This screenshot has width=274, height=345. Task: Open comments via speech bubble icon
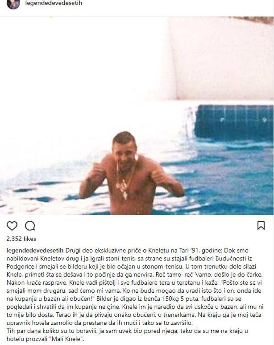tap(30, 226)
